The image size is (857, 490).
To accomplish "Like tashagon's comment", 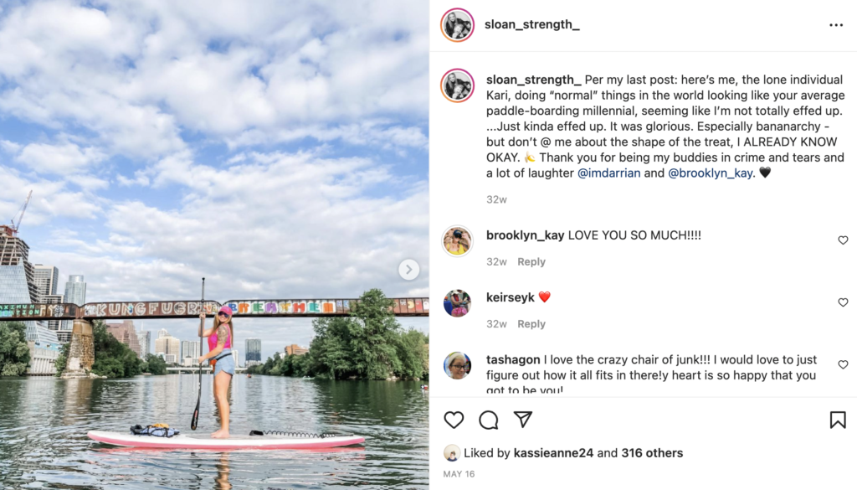I will [x=843, y=364].
